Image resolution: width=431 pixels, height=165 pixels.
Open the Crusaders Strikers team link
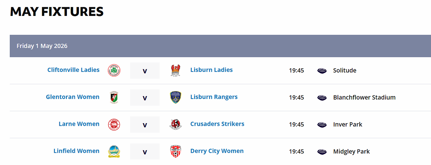click(x=217, y=124)
